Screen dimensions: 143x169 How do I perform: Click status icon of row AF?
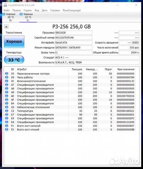(7, 100)
